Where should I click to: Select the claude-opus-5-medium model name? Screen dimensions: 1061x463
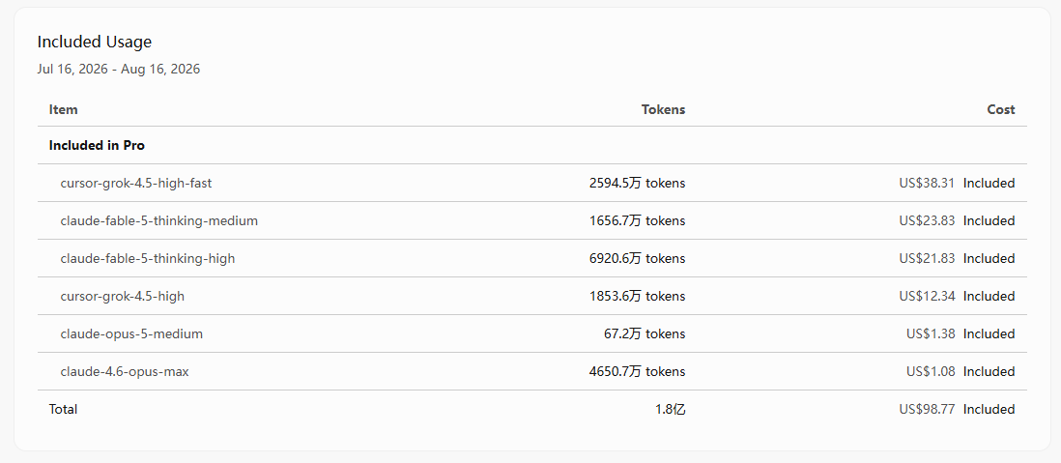click(131, 333)
